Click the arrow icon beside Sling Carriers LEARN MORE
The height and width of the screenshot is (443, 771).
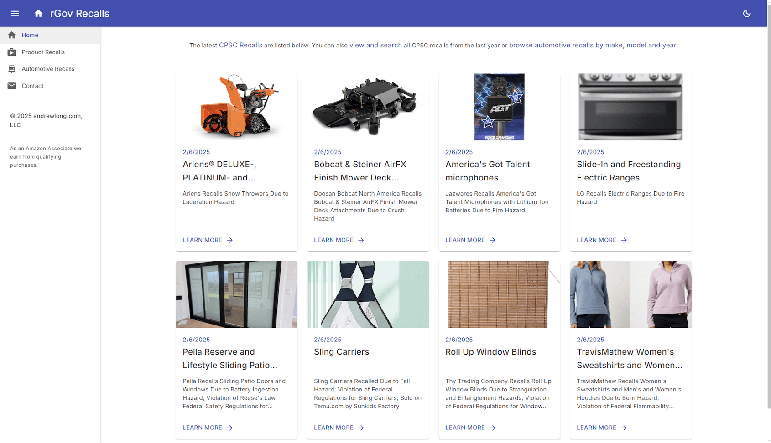[360, 428]
